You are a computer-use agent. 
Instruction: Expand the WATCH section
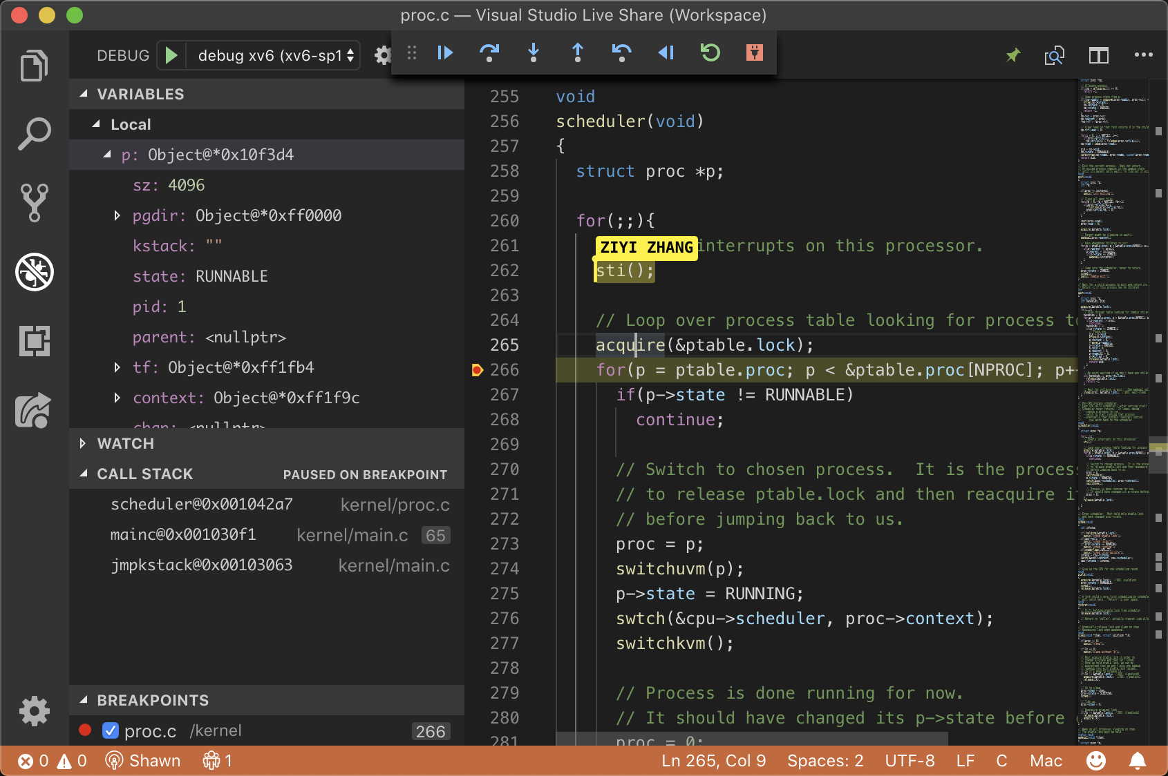(x=126, y=443)
